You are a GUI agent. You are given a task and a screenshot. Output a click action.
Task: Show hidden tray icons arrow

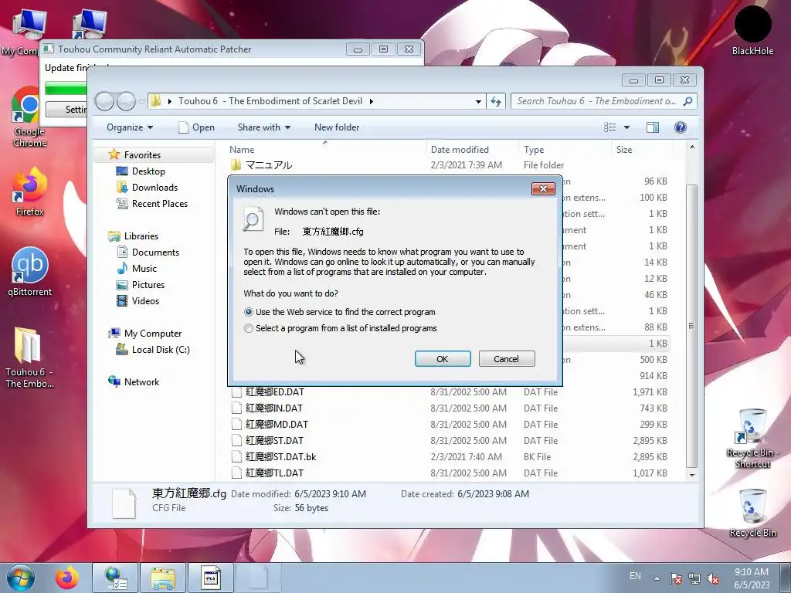[x=657, y=578]
